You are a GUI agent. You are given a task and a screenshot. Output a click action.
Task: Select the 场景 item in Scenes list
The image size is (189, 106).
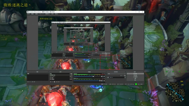pos(38,74)
